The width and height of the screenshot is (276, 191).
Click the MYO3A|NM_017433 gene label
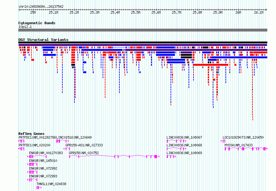click(x=238, y=145)
